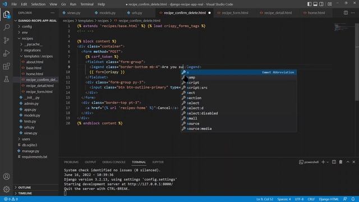Click VS Code logo icon
This screenshot has height=202, width=359.
[5, 4]
